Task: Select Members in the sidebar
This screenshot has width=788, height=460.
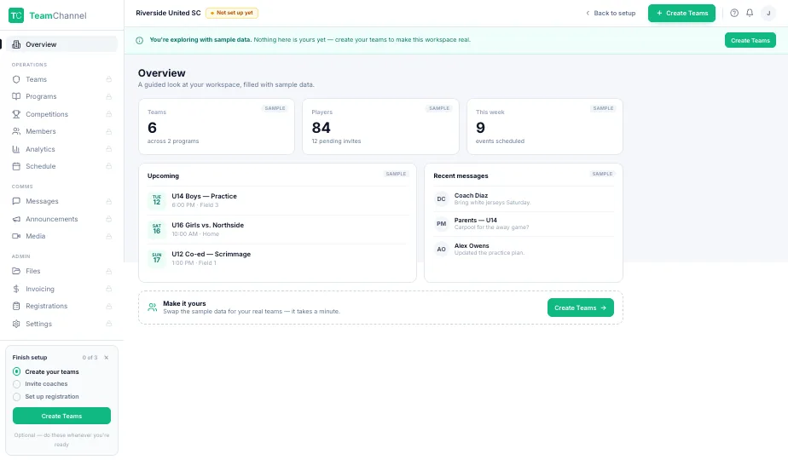Action: tap(61, 131)
